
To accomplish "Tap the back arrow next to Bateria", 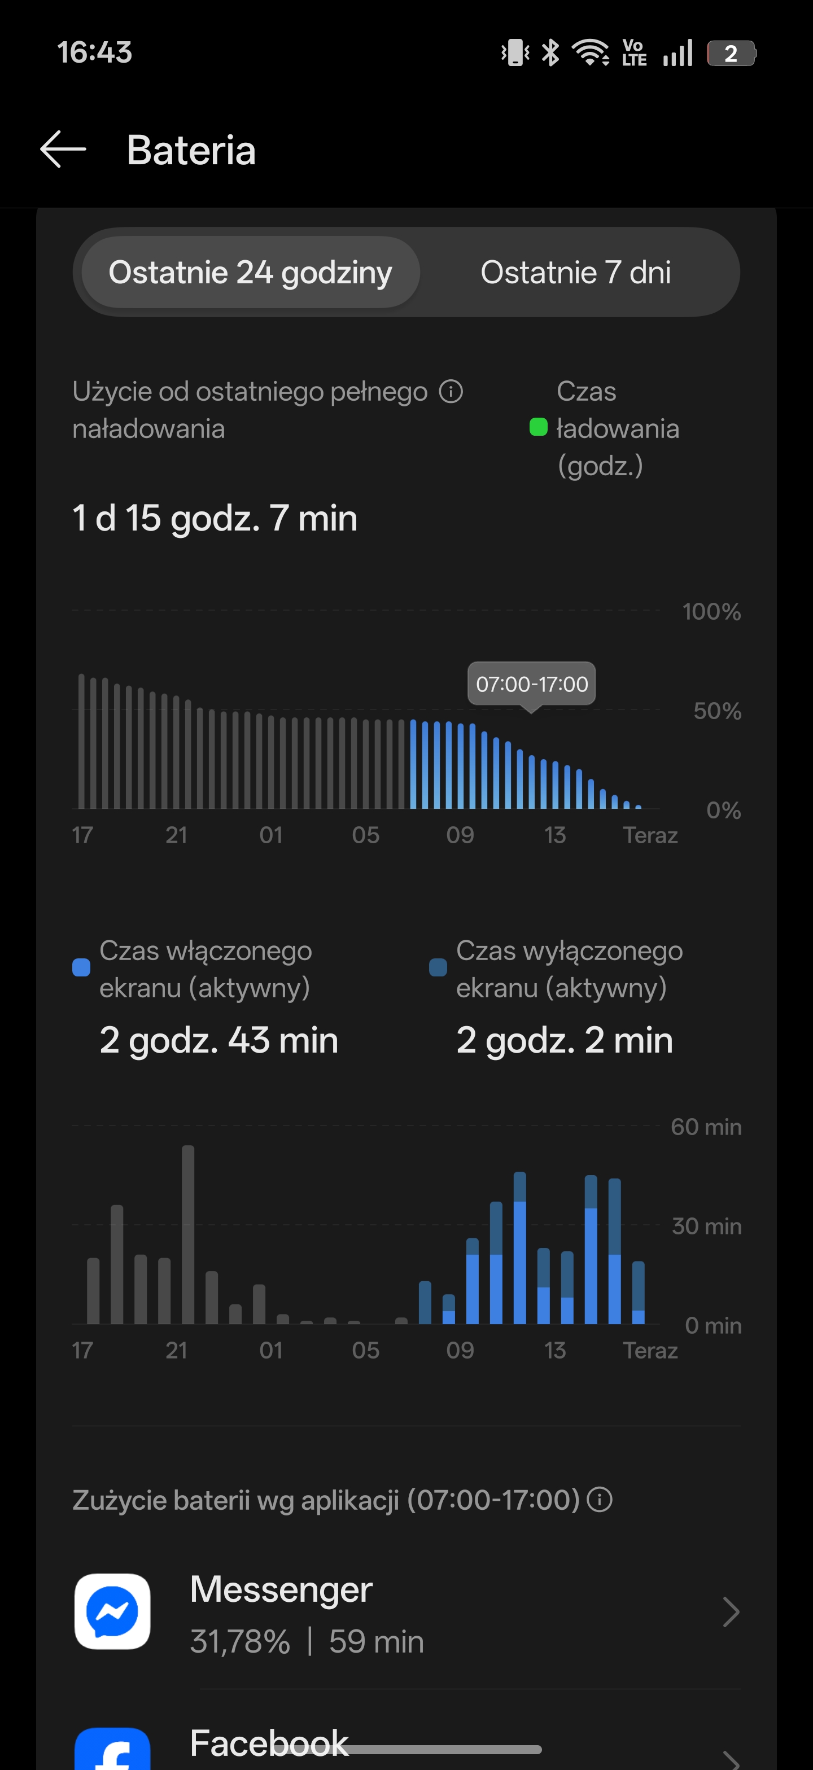I will (63, 149).
